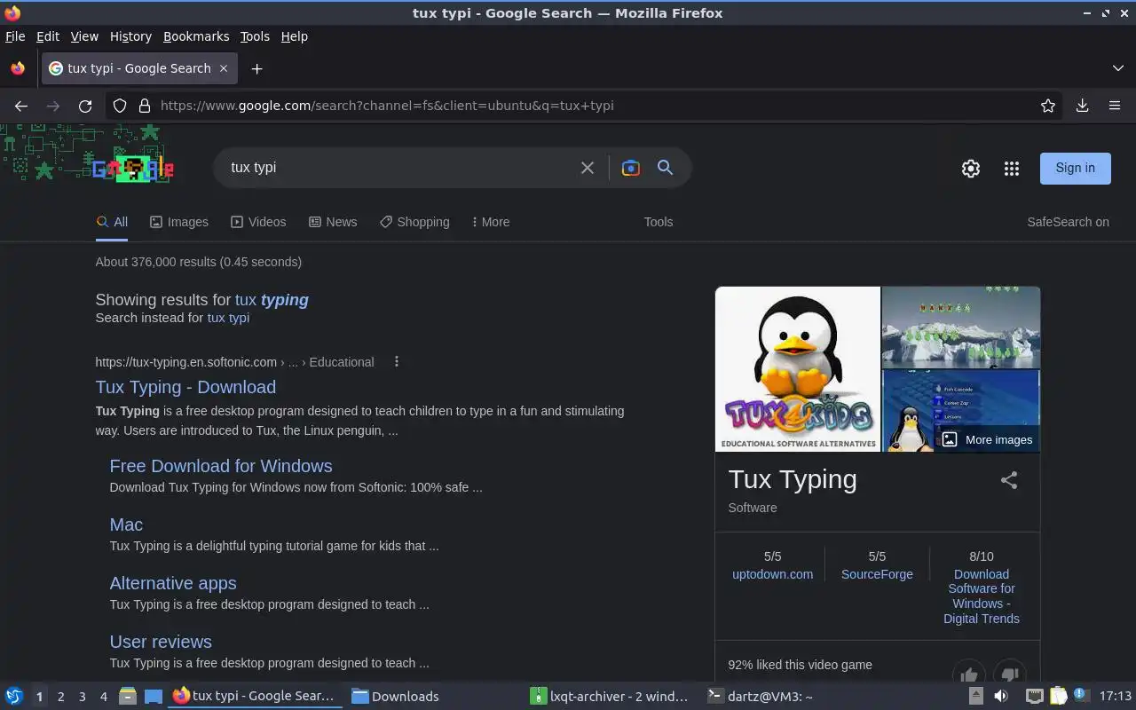The width and height of the screenshot is (1136, 710).
Task: Click the corrected tux typing link
Action: [272, 300]
